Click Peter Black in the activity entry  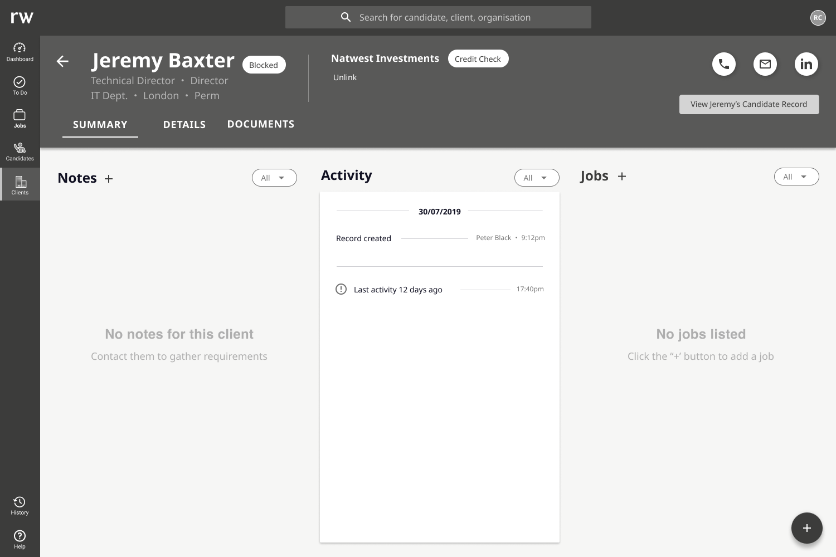pos(493,238)
